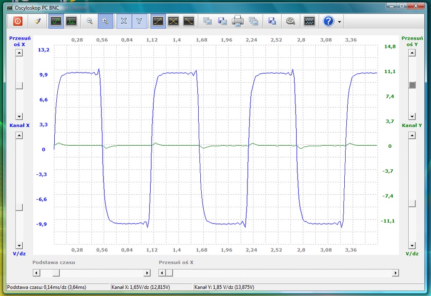The width and height of the screenshot is (431, 296).
Task: Click the red power button icon
Action: pyautogui.click(x=18, y=21)
